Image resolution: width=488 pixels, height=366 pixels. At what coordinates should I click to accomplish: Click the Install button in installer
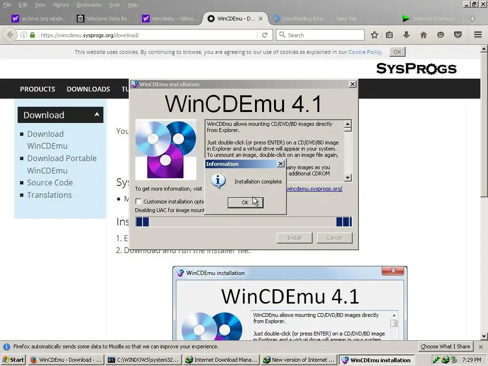pyautogui.click(x=295, y=238)
